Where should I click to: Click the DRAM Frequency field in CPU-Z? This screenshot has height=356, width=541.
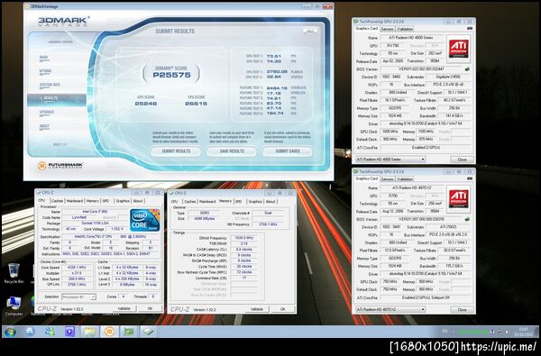243,238
